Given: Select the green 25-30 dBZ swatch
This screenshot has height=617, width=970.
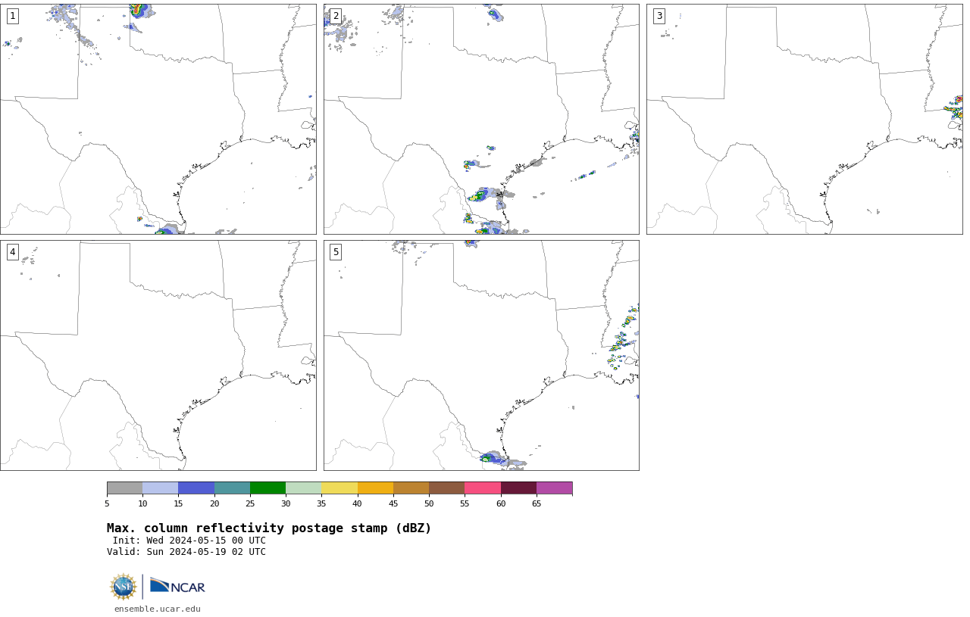Looking at the screenshot, I should 268,488.
